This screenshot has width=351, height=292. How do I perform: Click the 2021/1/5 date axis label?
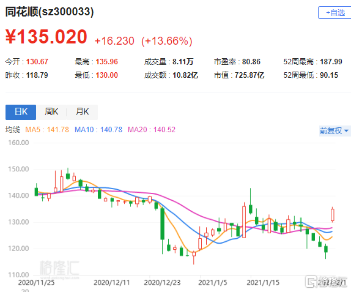tap(212, 283)
